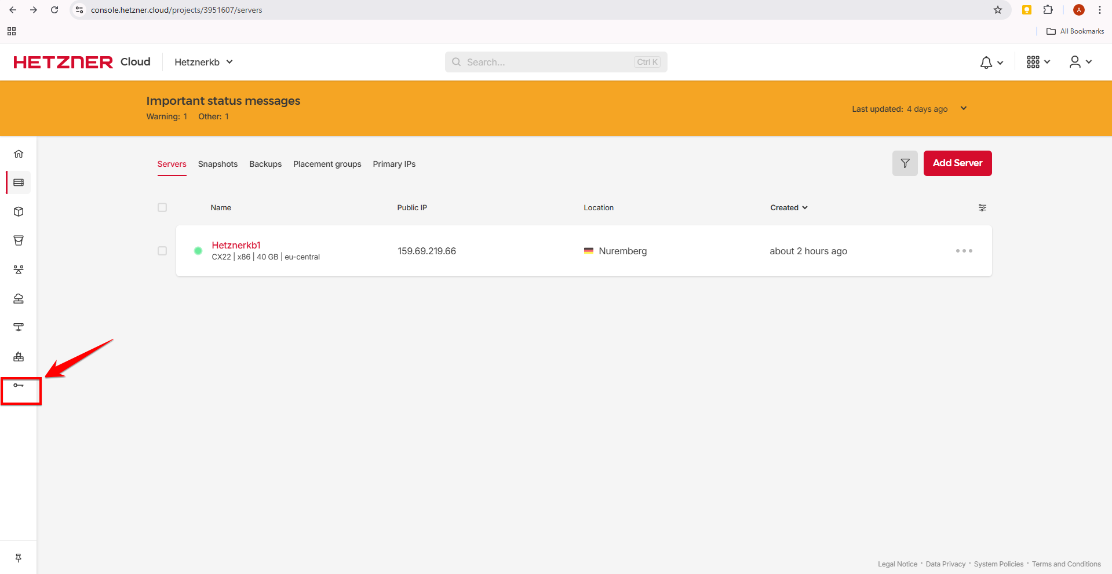Screen dimensions: 1112x574
Task: Pin the sidebar with the pin icon
Action: point(19,558)
